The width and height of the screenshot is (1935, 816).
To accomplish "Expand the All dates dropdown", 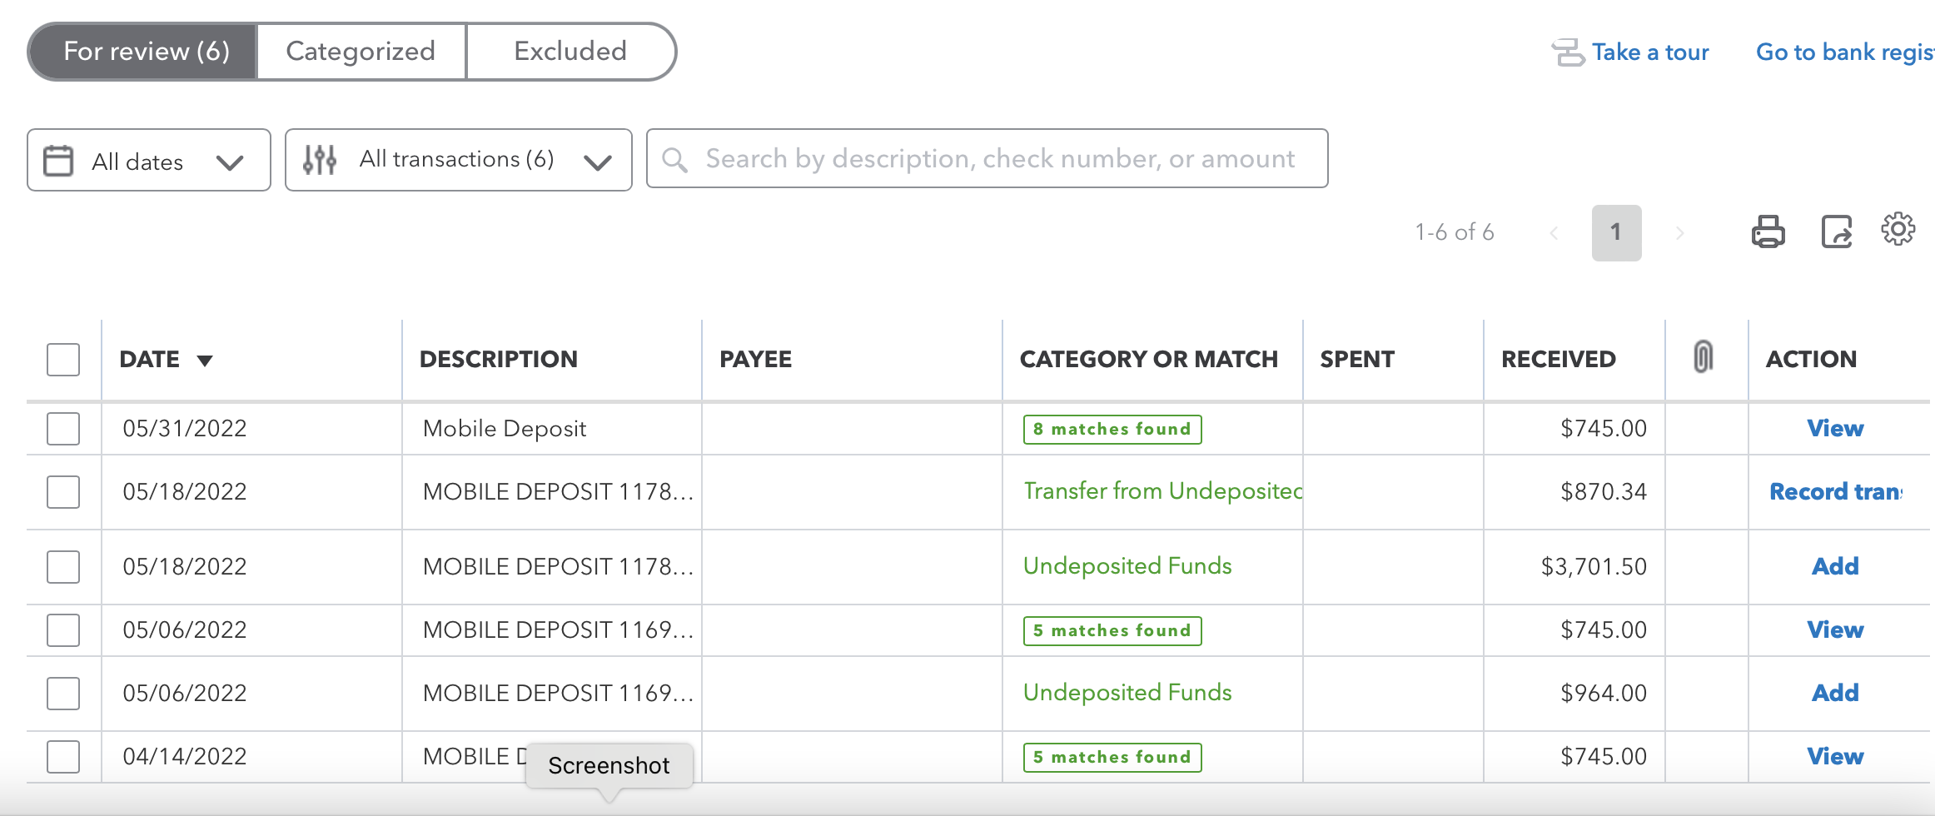I will 230,162.
